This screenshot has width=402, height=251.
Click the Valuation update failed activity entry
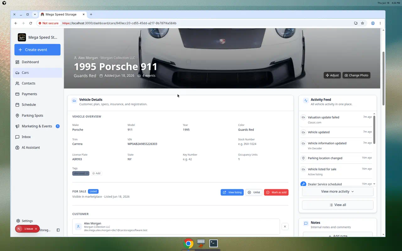(336, 120)
